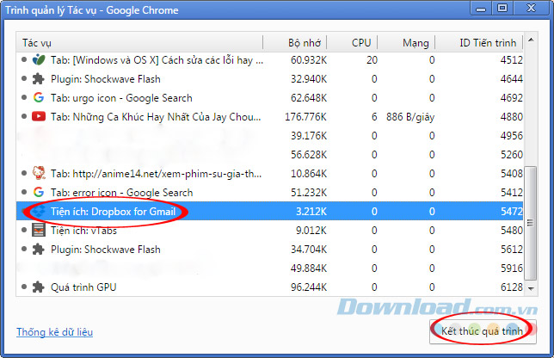554x358 pixels.
Task: Select 'Tab: urgo icon - Google Search' row
Action: coord(269,98)
